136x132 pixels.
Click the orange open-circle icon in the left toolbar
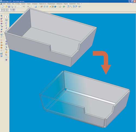pyautogui.click(x=1, y=40)
